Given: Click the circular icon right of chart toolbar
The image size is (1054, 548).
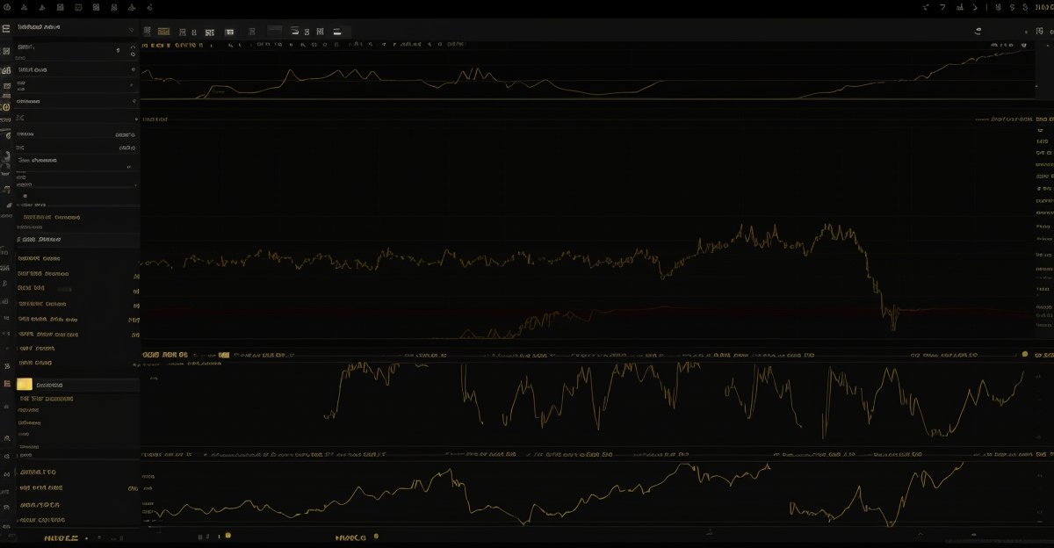Looking at the screenshot, I should tap(978, 31).
